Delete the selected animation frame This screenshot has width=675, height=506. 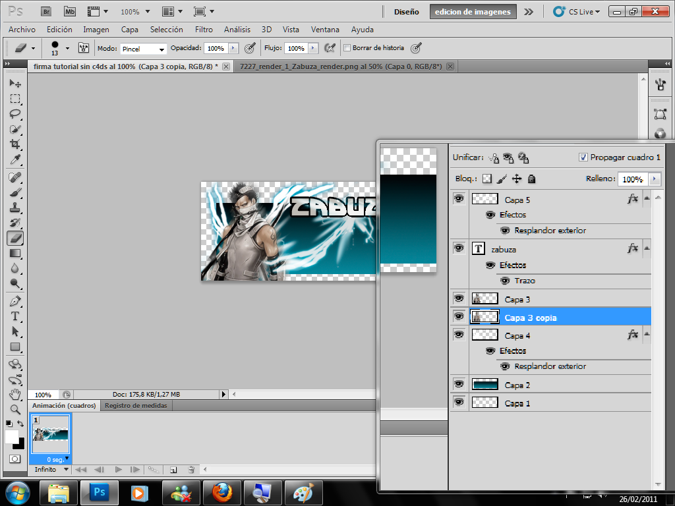[x=192, y=470]
